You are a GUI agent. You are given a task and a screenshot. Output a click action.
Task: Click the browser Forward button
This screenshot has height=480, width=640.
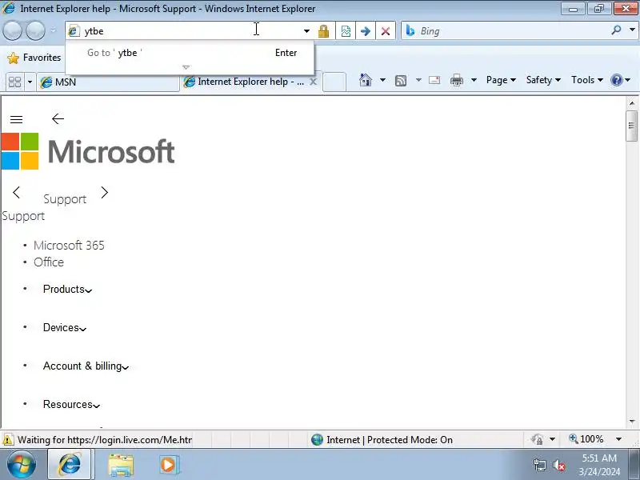pyautogui.click(x=35, y=30)
